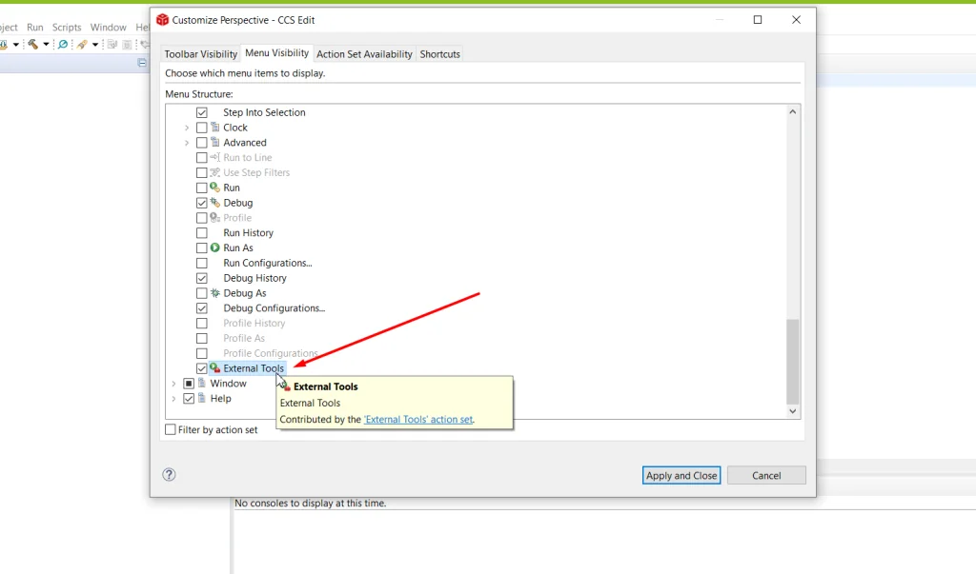Image resolution: width=976 pixels, height=574 pixels.
Task: Maximize the Customize Perspective dialog
Action: [x=758, y=20]
